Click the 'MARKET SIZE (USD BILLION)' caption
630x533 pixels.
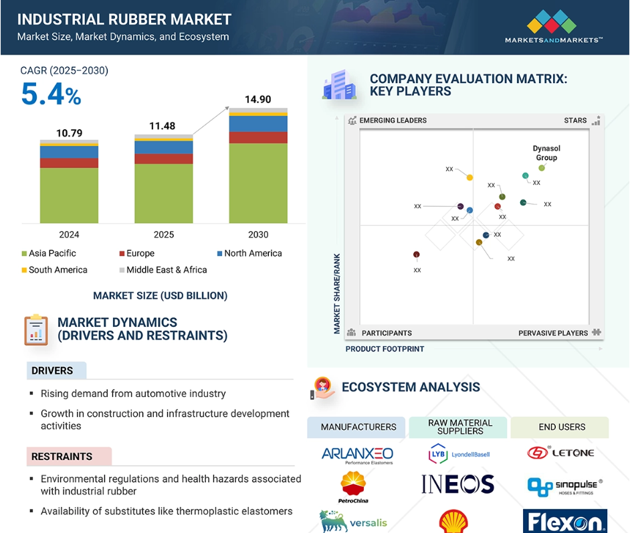(161, 296)
